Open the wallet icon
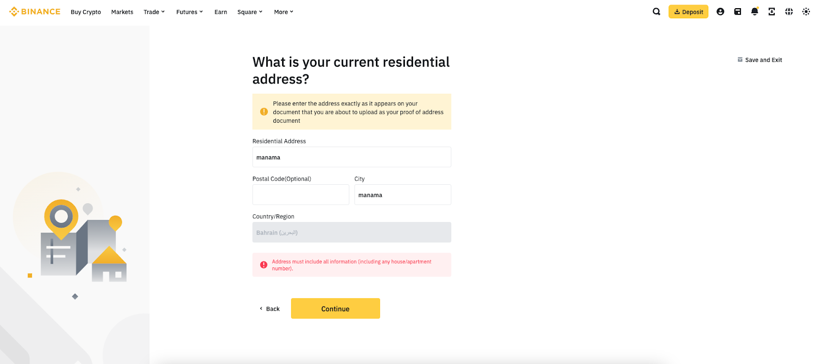Screen dimensions: 816x364 coord(737,11)
